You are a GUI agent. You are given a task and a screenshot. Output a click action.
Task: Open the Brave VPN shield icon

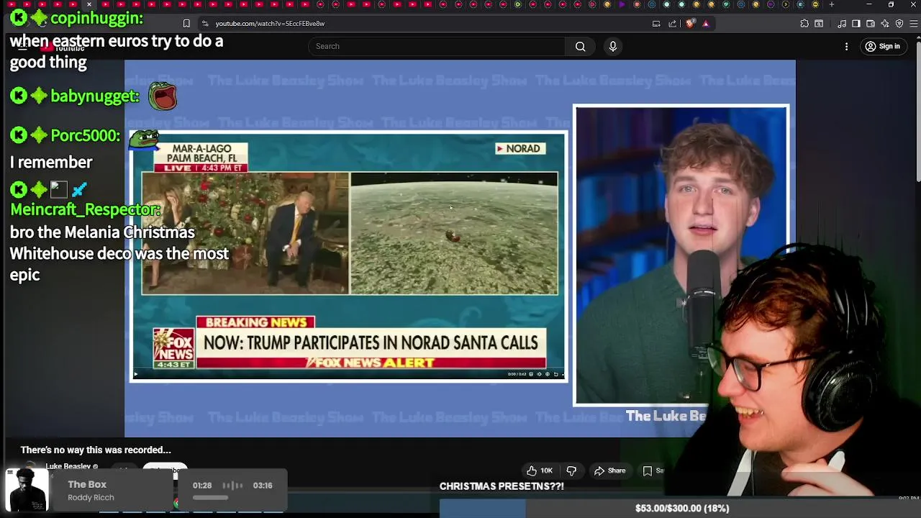point(899,24)
